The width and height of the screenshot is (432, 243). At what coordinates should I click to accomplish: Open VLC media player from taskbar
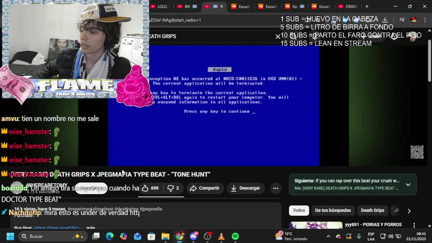tap(221, 236)
